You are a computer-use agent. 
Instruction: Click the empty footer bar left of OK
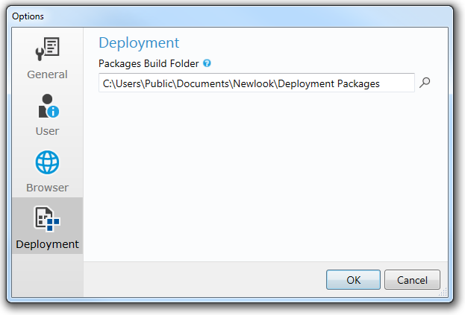click(x=202, y=280)
